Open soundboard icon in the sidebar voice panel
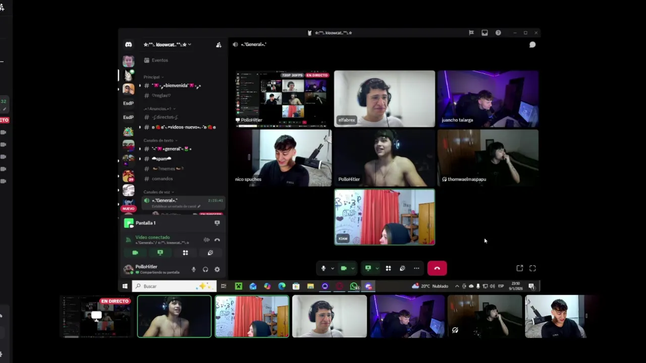The image size is (646, 363). 210,253
